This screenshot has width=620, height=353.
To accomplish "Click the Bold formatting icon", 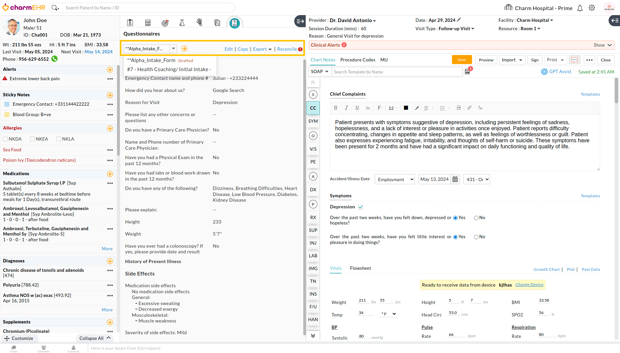I will tap(335, 108).
